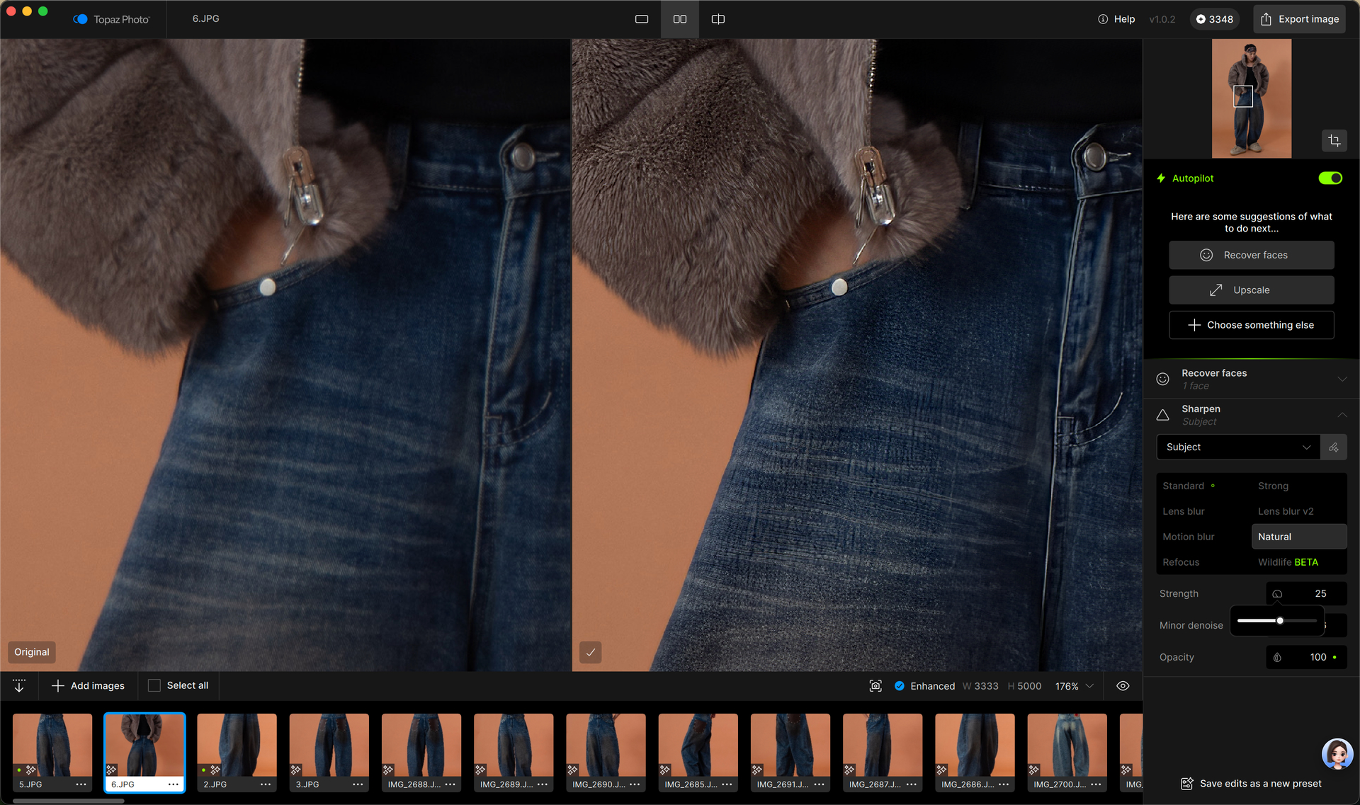Check the Select all checkbox
This screenshot has width=1360, height=805.
click(154, 685)
